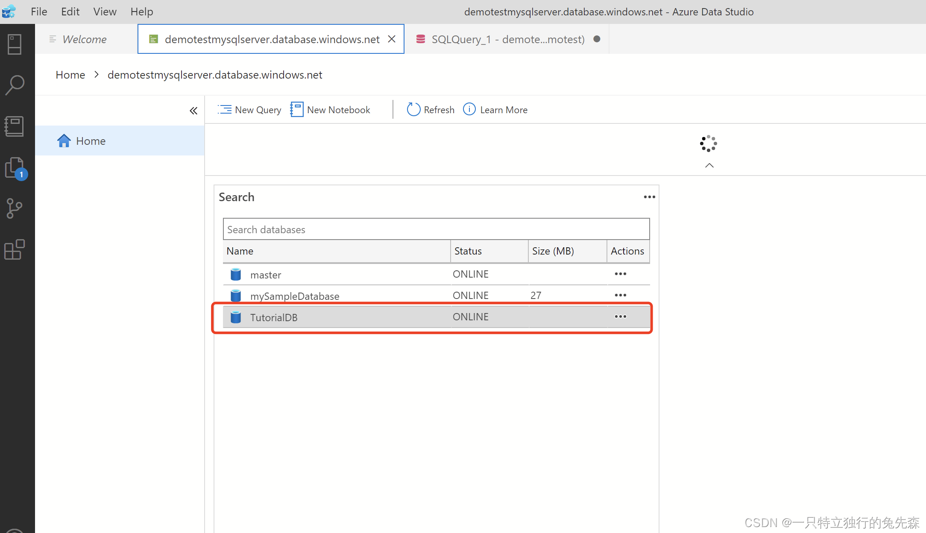Open the File menu
Viewport: 926px width, 533px height.
pyautogui.click(x=39, y=12)
